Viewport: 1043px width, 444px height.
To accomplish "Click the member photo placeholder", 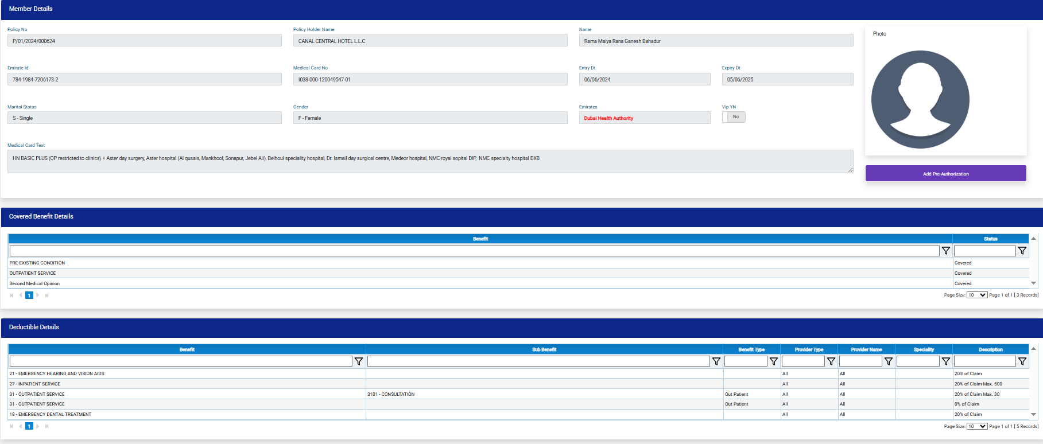I will pos(920,100).
